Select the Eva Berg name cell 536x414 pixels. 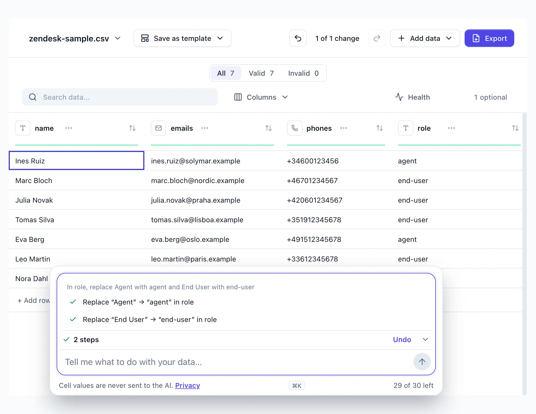pos(77,239)
